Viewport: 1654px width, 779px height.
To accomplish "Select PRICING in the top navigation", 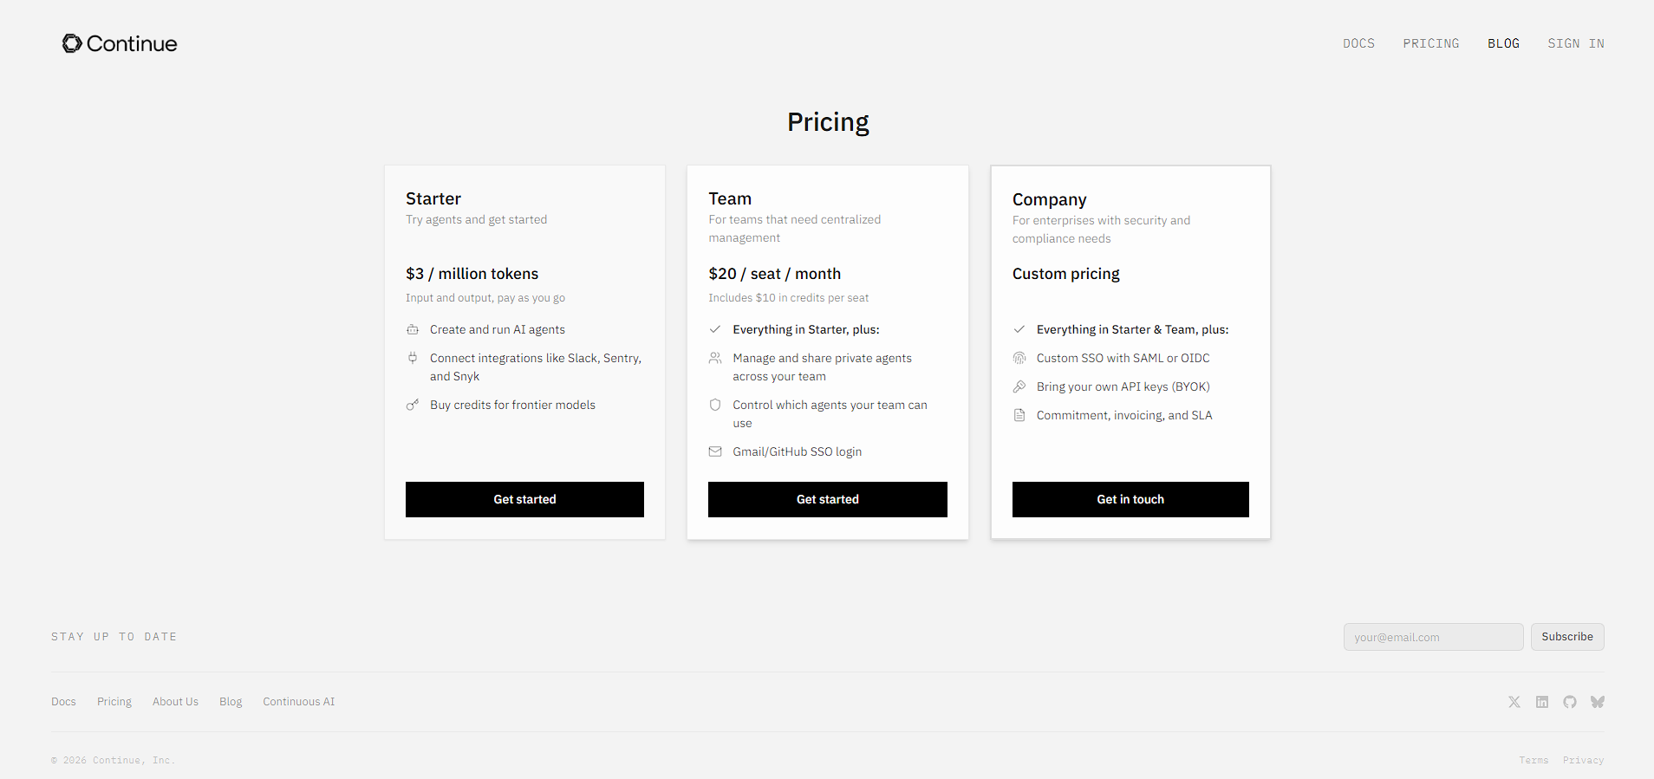I will coord(1431,43).
